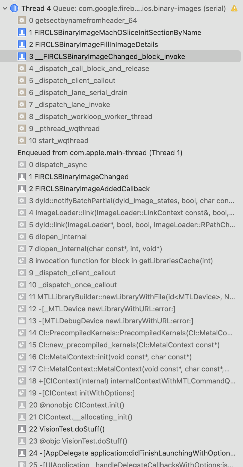The image size is (243, 467).
Task: Click the user icon beside FIRCLSBinaryImageAddedCallback
Action: [x=22, y=189]
